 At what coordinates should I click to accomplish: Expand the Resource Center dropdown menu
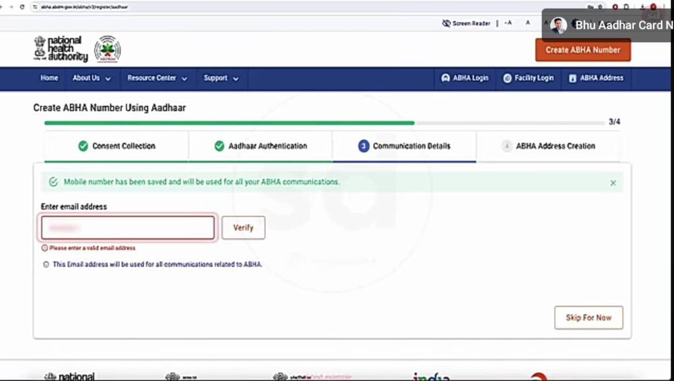point(157,78)
